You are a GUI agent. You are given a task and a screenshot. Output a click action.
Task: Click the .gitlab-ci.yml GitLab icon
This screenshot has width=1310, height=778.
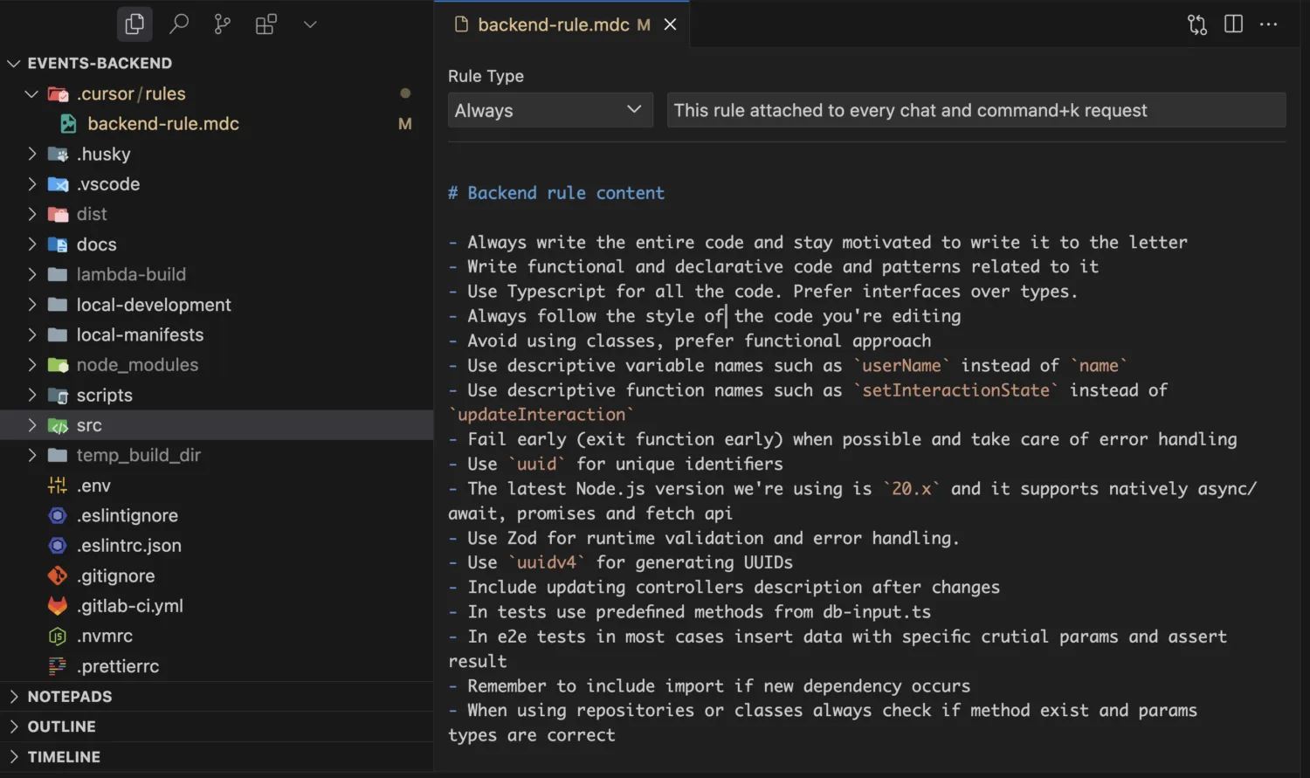(x=58, y=606)
